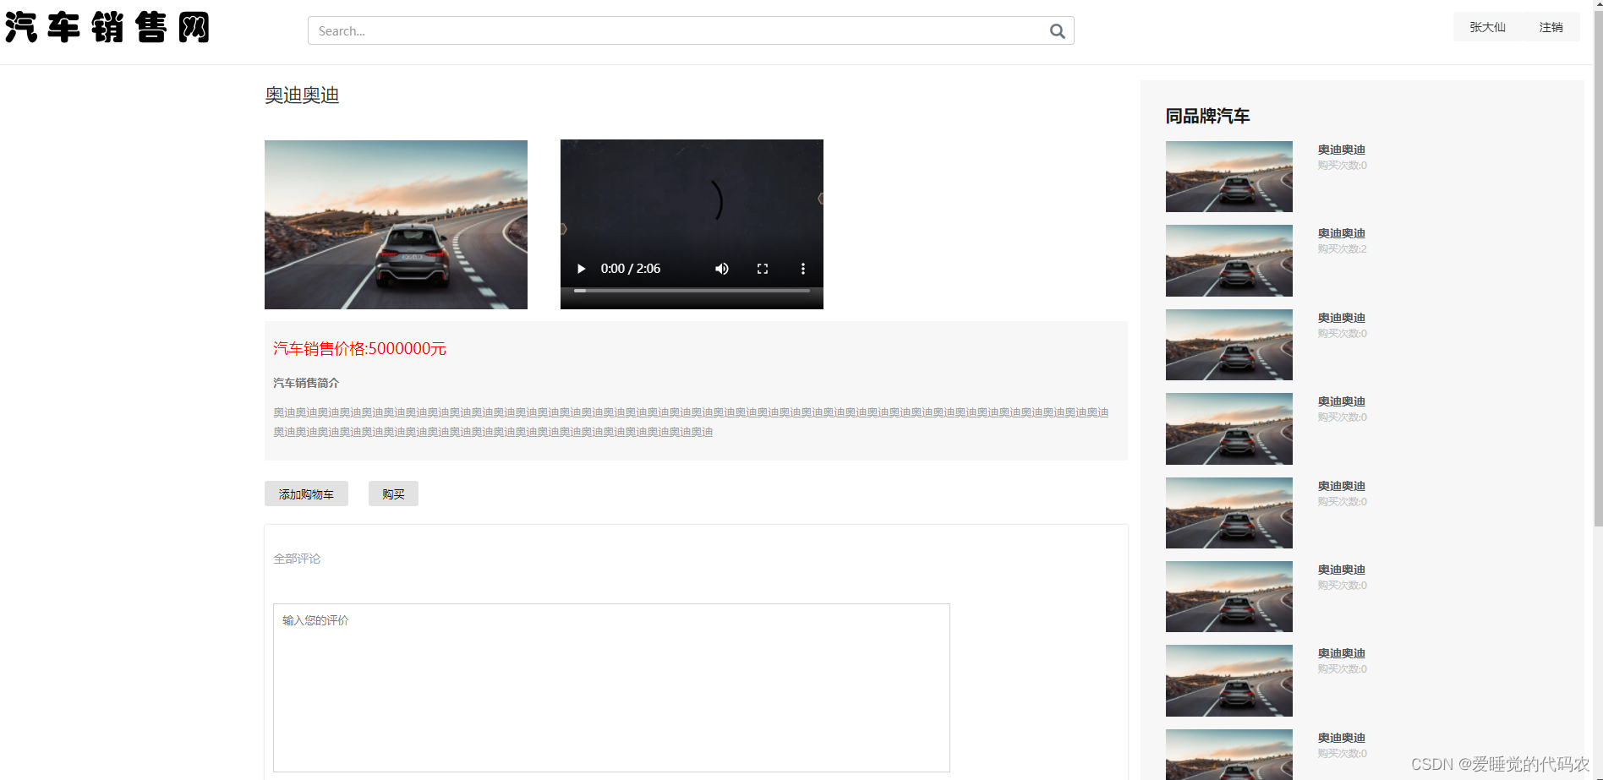Open the 张大仙 user profile

pyautogui.click(x=1487, y=27)
